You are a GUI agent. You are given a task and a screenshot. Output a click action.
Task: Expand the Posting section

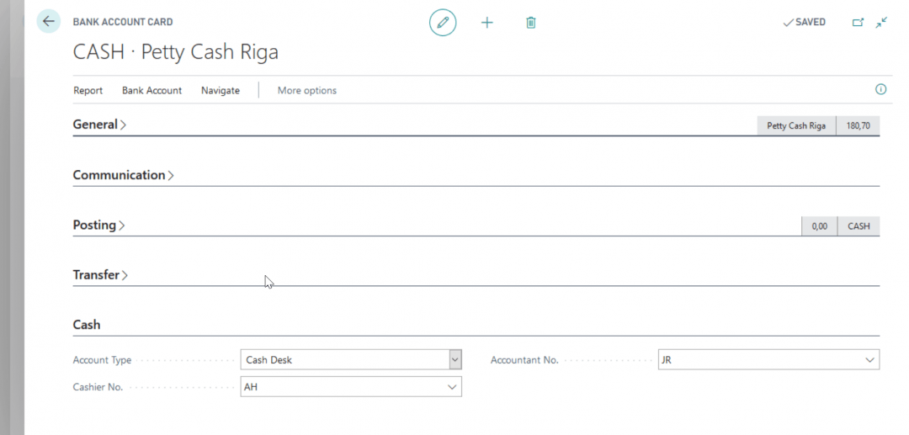pyautogui.click(x=98, y=225)
